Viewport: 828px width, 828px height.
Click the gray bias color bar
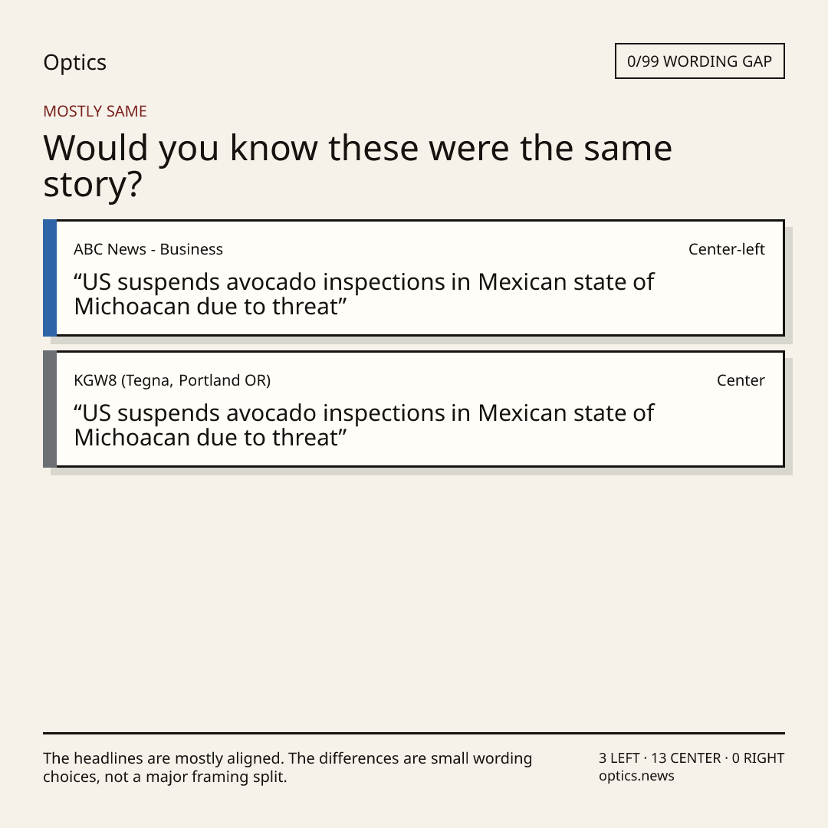(x=50, y=409)
